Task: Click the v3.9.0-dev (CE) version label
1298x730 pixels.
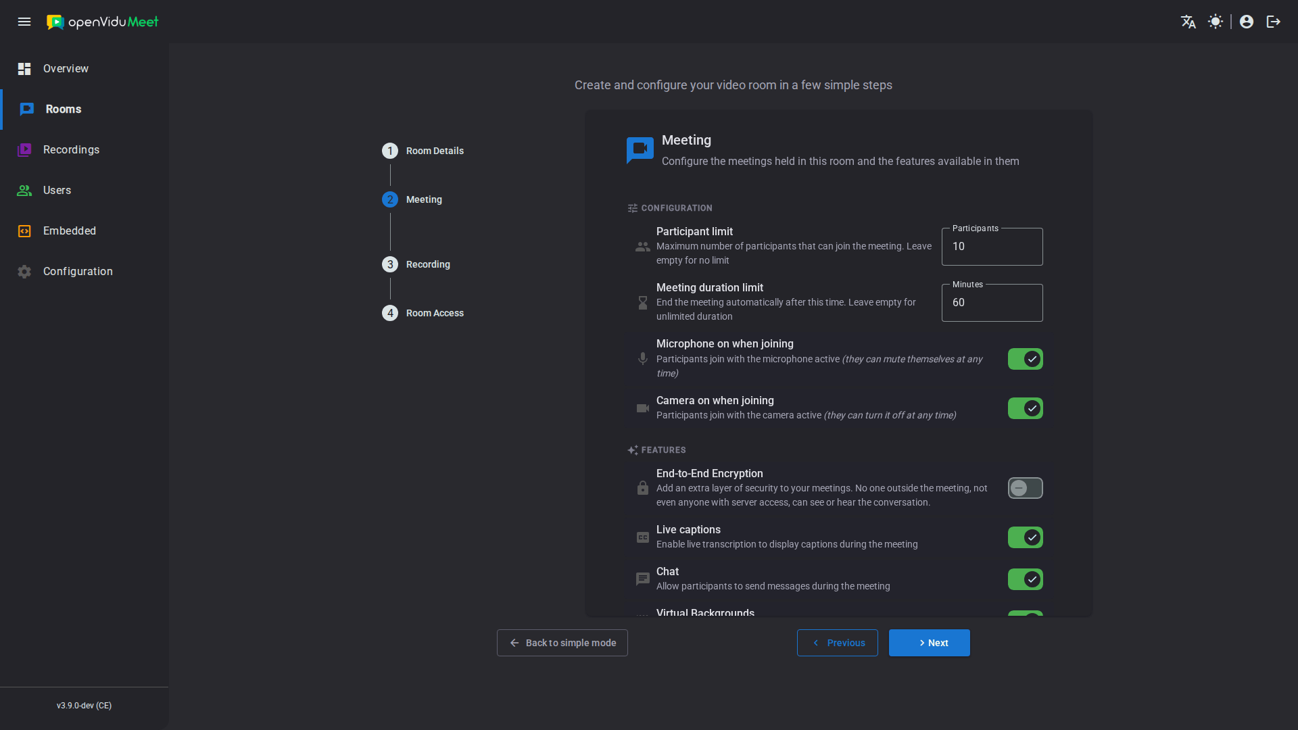Action: tap(85, 706)
